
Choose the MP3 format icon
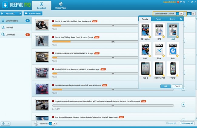click(159, 30)
